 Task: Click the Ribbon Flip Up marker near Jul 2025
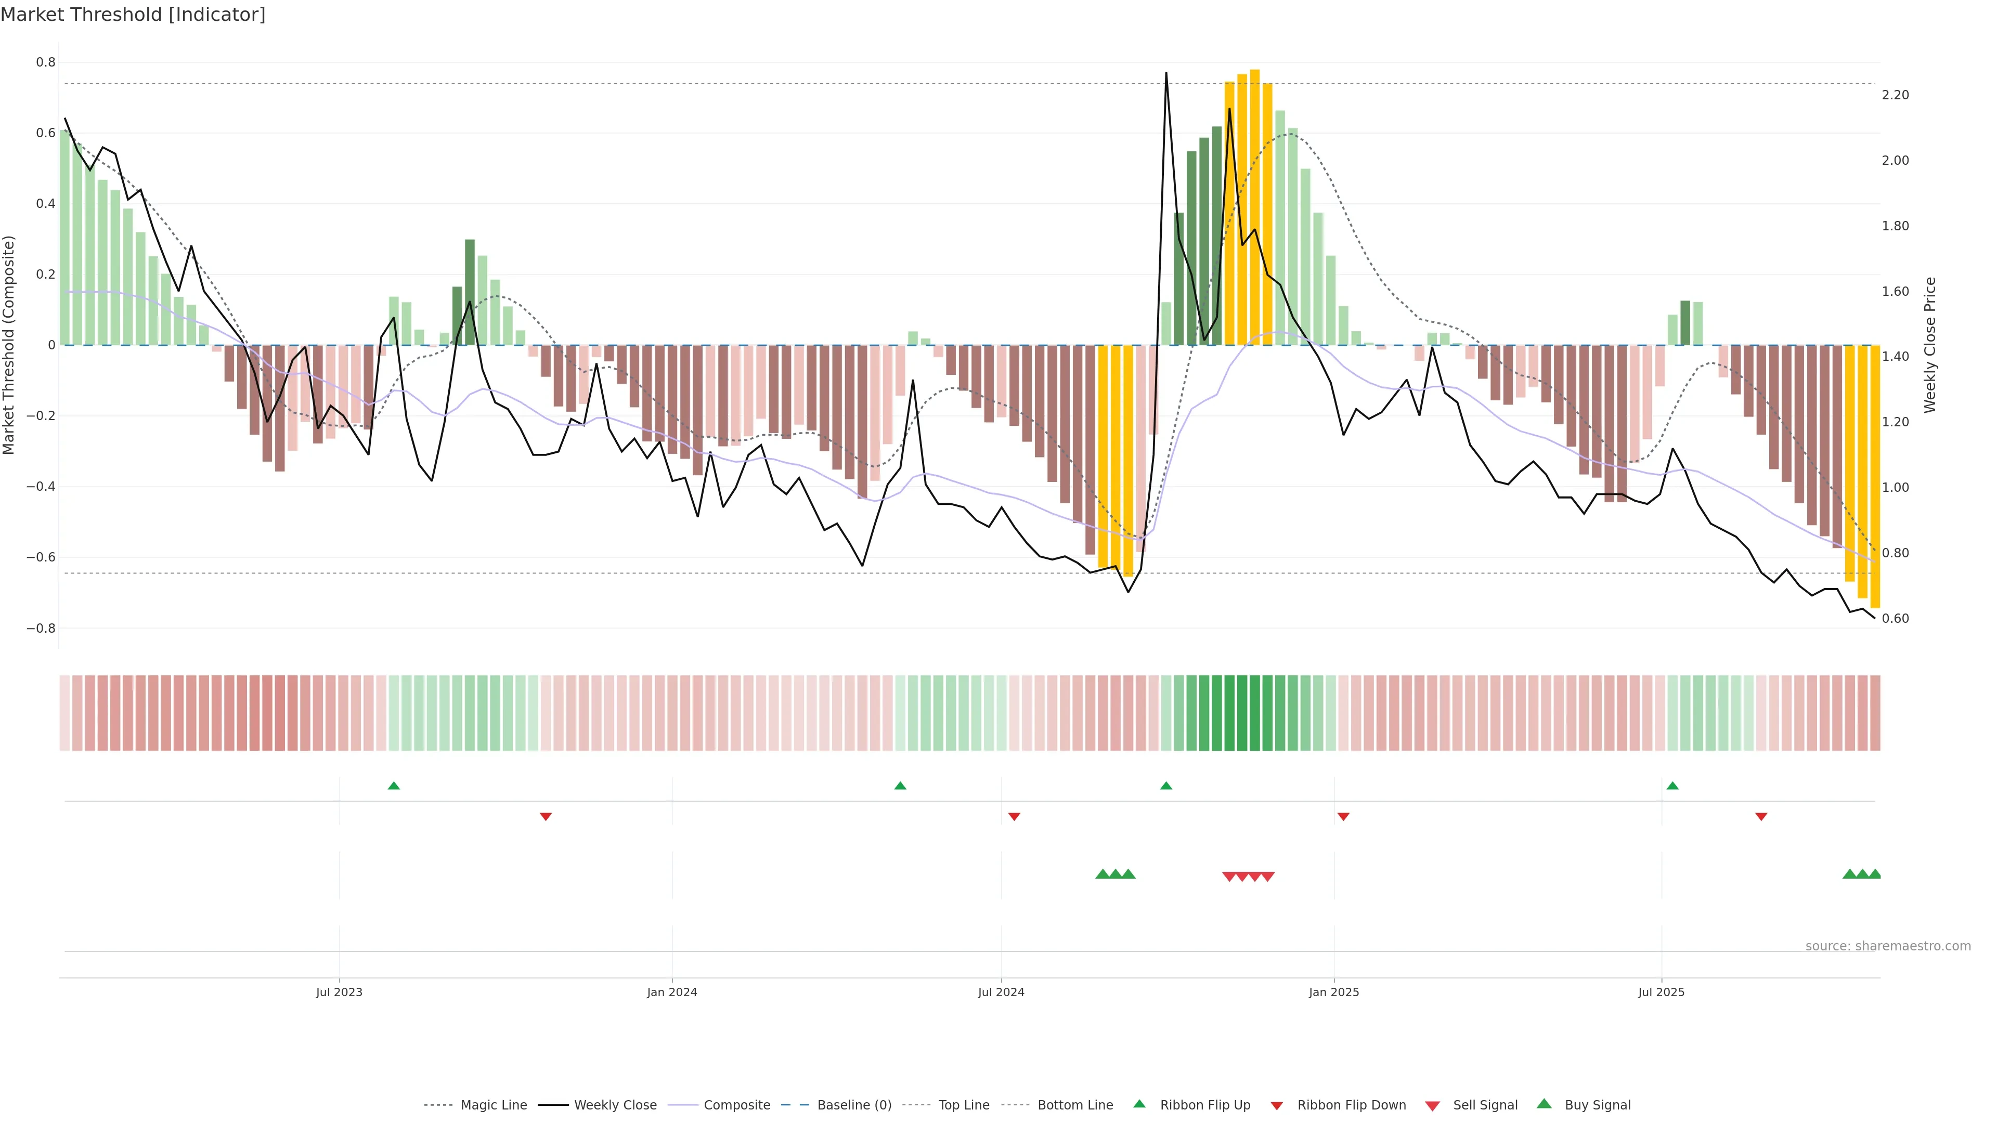1672,786
